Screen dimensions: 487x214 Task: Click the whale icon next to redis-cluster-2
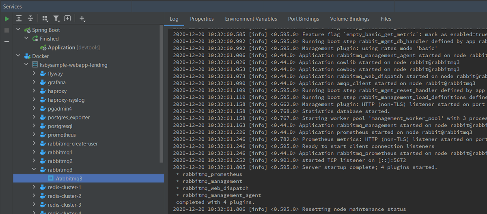click(x=43, y=196)
